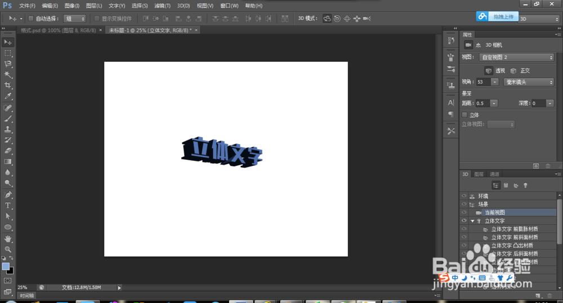This screenshot has width=563, height=303.
Task: Open the 深度 value dropdown arrow
Action: point(550,103)
